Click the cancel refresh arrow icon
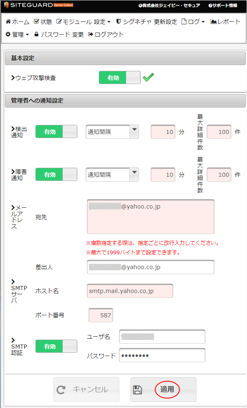This screenshot has height=408, width=247. point(61,390)
